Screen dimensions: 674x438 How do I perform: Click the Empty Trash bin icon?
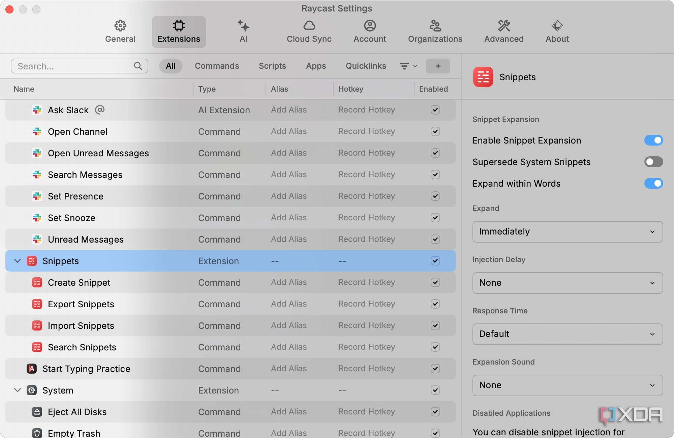click(x=37, y=433)
